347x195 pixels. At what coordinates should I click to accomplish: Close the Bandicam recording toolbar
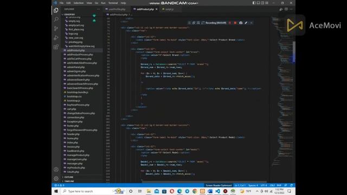(x=252, y=23)
